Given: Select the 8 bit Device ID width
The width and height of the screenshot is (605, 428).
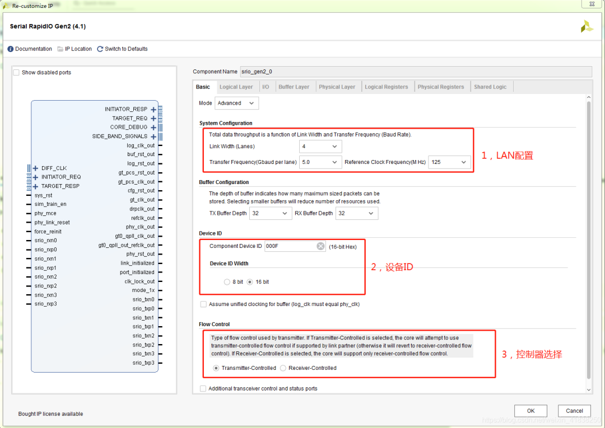Looking at the screenshot, I should tap(227, 282).
